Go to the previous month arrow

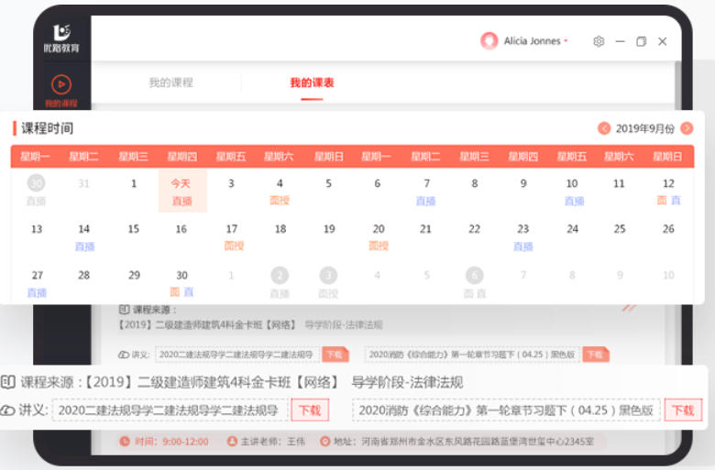click(x=604, y=128)
